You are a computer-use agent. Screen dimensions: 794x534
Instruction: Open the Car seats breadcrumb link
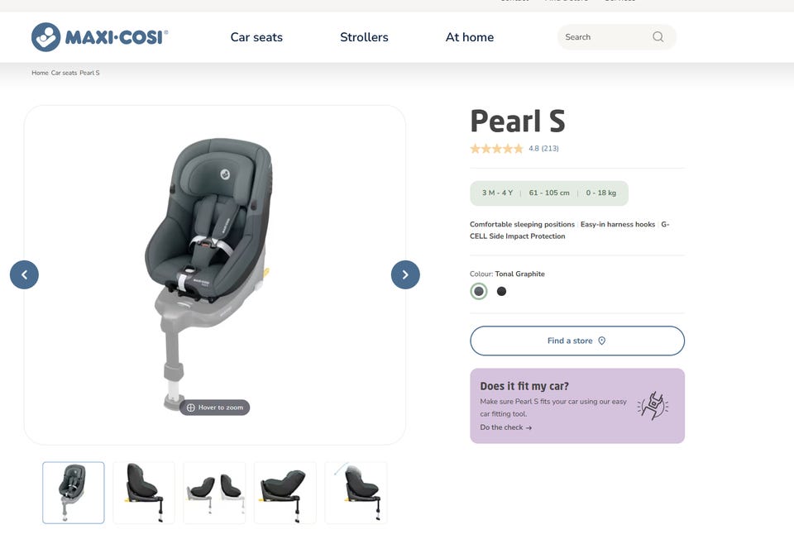64,73
